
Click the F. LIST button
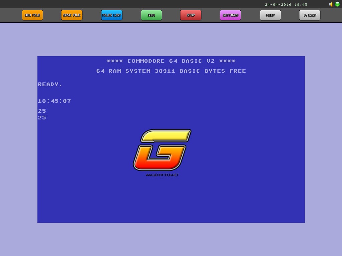point(310,15)
